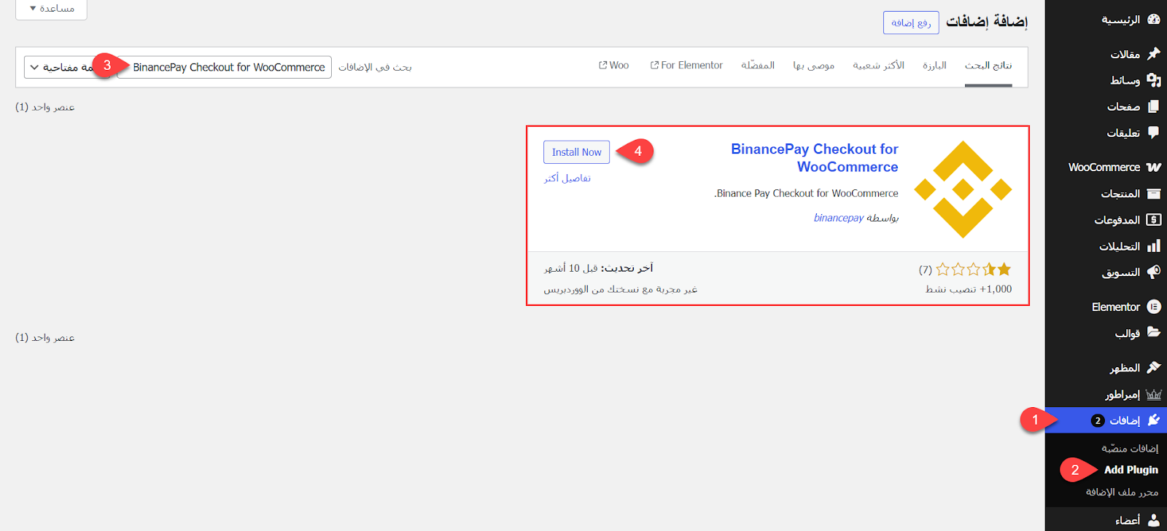Open the For Elementor tab
This screenshot has height=531, width=1167.
[x=686, y=66]
